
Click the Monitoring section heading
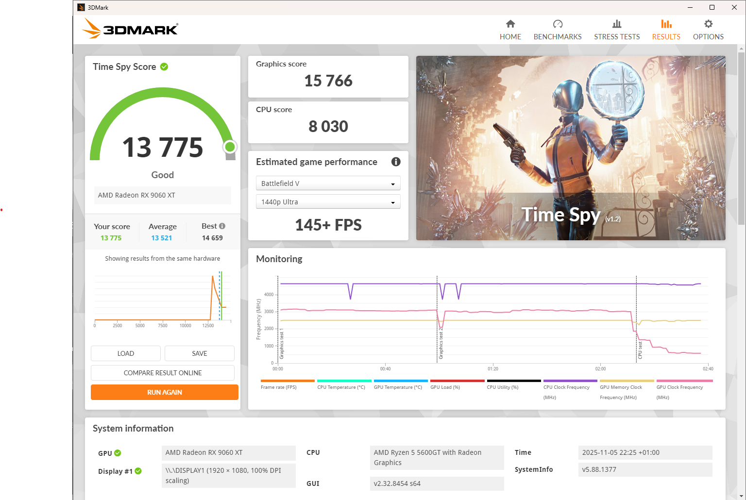pyautogui.click(x=279, y=259)
